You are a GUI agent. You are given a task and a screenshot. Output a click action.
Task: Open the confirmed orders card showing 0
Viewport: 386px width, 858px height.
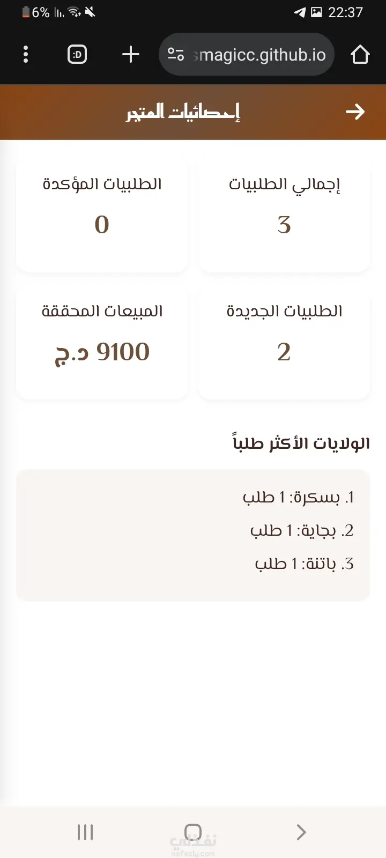click(x=102, y=214)
